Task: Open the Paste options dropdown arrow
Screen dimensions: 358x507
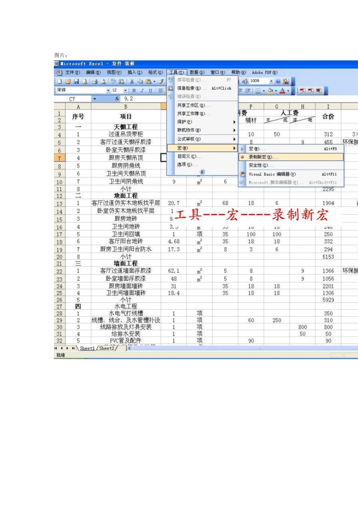Action: 155,81
